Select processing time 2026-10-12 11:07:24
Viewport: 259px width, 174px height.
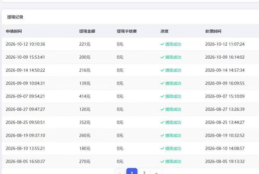point(225,44)
